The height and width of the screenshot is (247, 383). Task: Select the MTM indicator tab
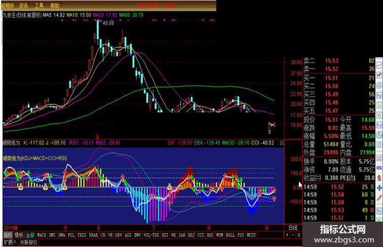coord(220,235)
